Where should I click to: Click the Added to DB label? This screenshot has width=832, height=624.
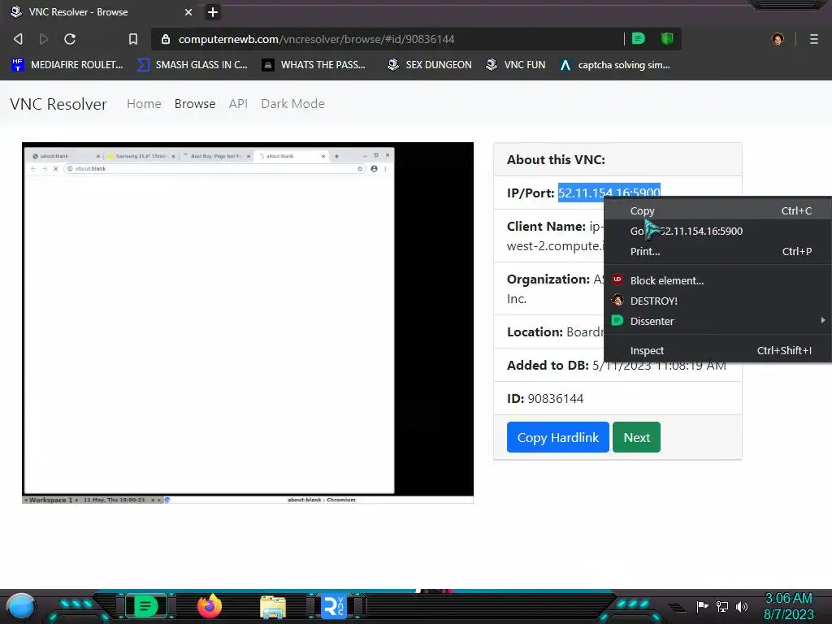[x=548, y=366]
